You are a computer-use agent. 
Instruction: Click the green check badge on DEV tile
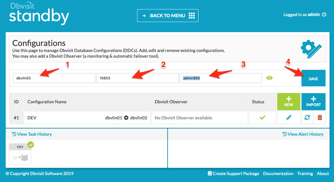click(x=31, y=145)
